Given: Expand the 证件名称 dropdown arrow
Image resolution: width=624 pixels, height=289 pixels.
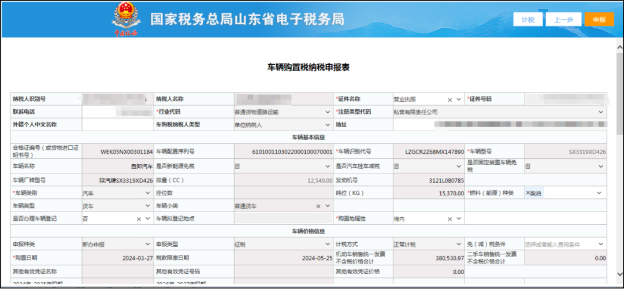Looking at the screenshot, I should [459, 99].
